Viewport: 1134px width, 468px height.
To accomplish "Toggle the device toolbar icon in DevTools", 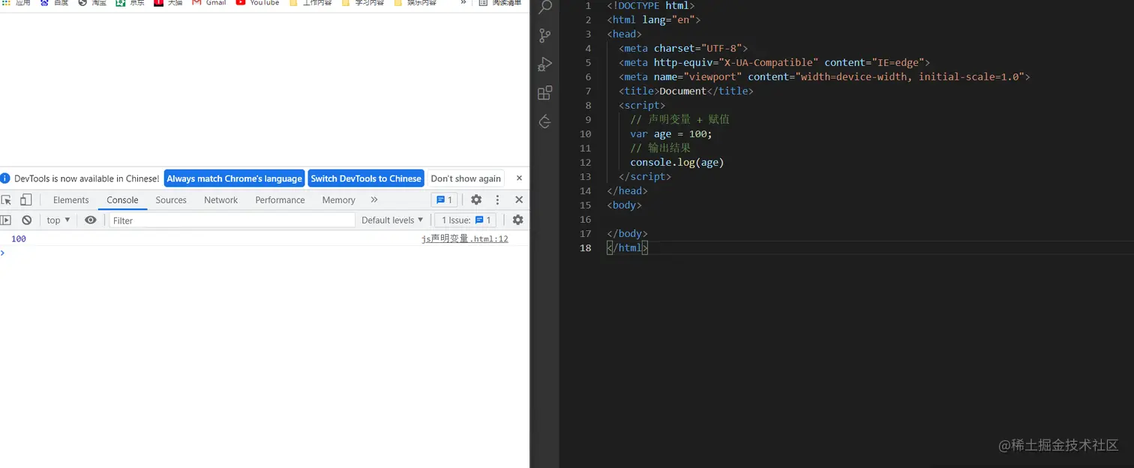I will [x=25, y=199].
